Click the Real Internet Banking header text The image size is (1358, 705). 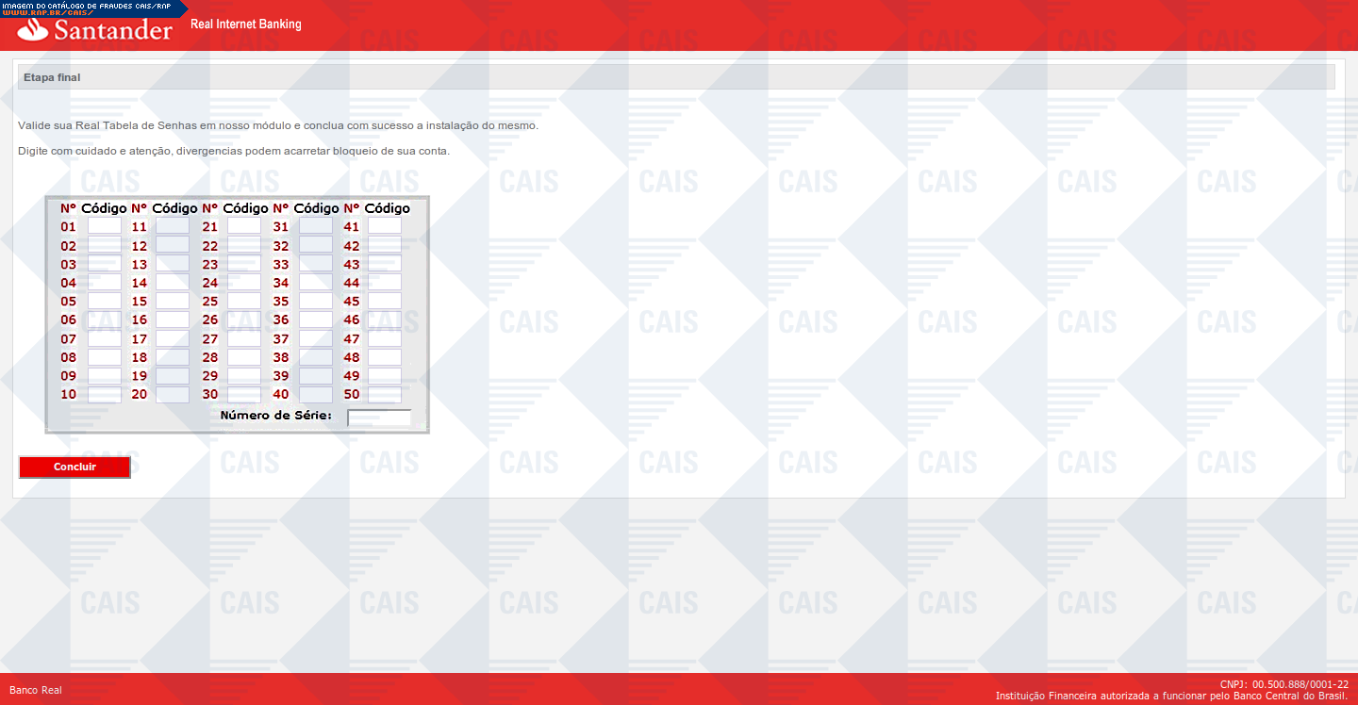[x=246, y=25]
